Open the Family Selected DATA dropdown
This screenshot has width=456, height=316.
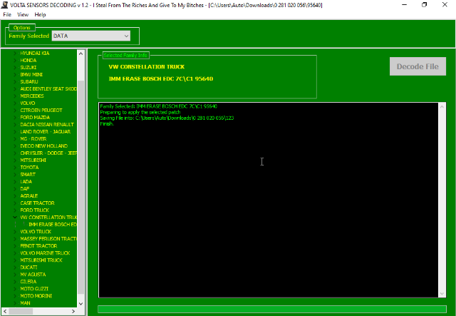pos(91,36)
